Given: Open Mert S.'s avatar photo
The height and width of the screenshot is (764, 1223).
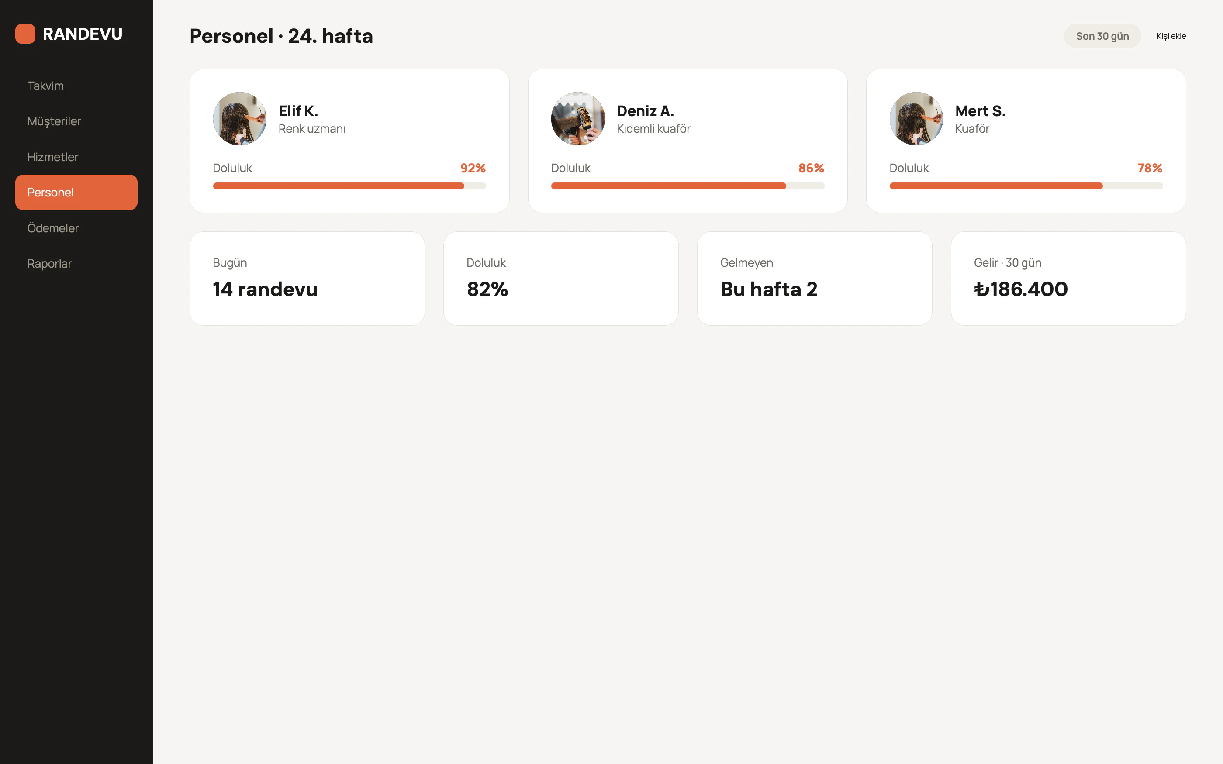Looking at the screenshot, I should click(x=916, y=119).
